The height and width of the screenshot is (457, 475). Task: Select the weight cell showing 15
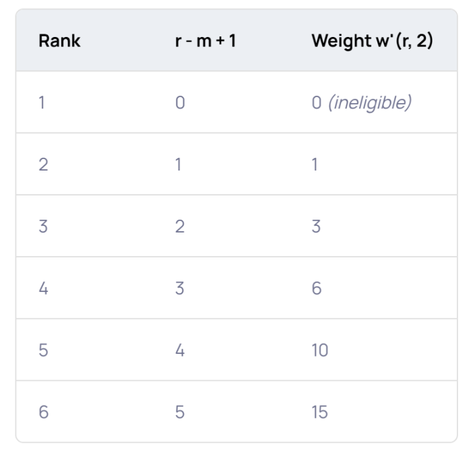(321, 413)
